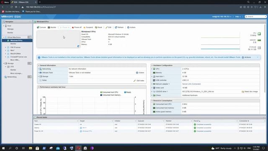Image resolution: width=268 pixels, height=151 pixels.
Task: Toggle the Consumed host memory legend item
Action: pyautogui.click(x=111, y=95)
